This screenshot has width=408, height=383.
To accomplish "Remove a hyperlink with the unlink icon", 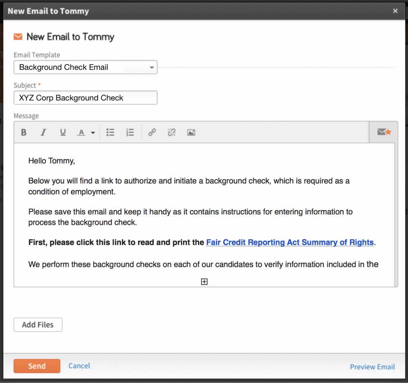I will coord(171,132).
